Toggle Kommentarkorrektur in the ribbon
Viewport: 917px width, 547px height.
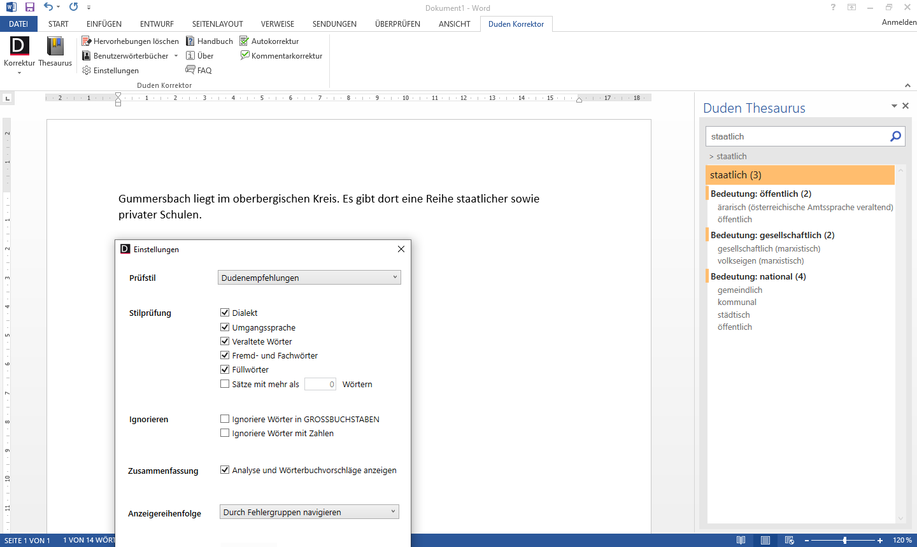281,56
